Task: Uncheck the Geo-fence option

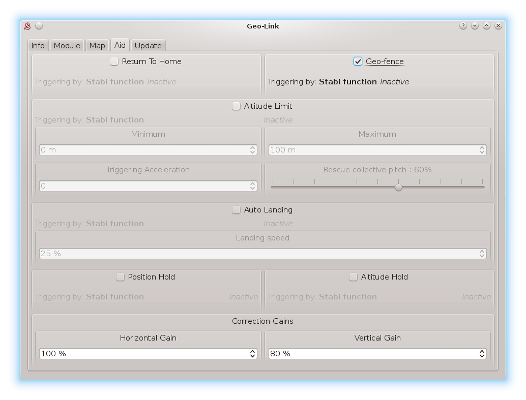Action: [x=358, y=61]
